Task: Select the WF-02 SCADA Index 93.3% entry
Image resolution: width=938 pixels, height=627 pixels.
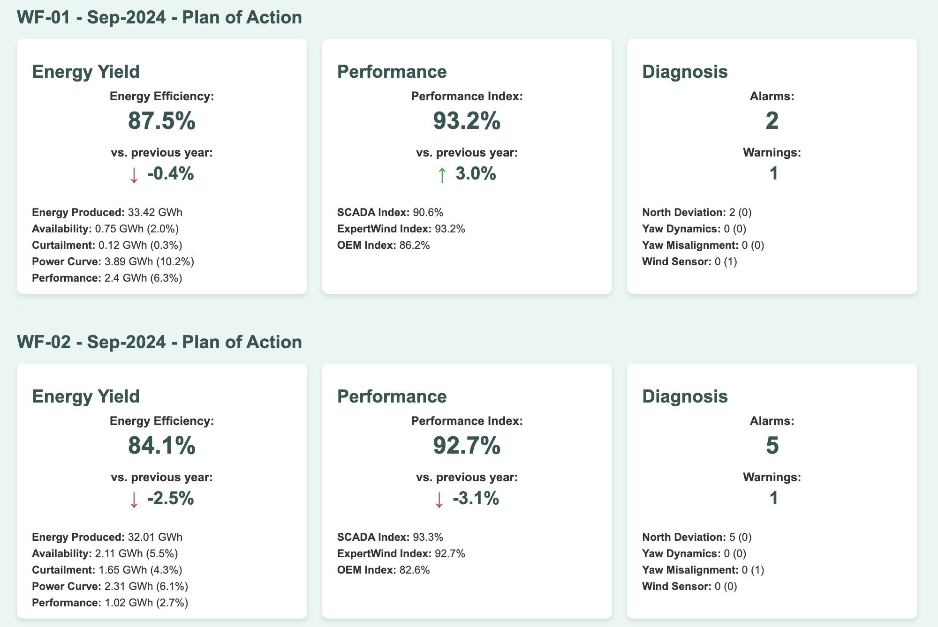Action: pyautogui.click(x=390, y=537)
